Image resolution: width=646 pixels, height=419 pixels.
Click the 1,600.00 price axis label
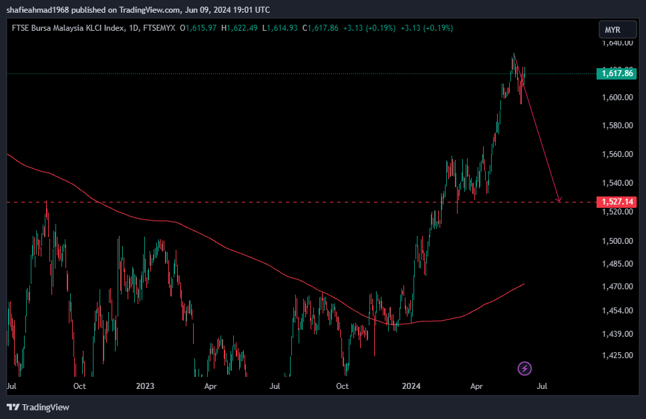tap(617, 97)
